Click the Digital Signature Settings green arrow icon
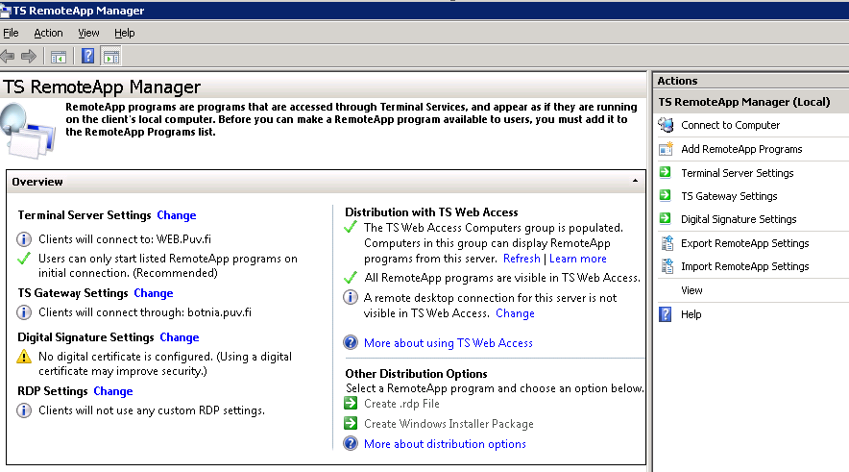This screenshot has width=849, height=472. 666,219
